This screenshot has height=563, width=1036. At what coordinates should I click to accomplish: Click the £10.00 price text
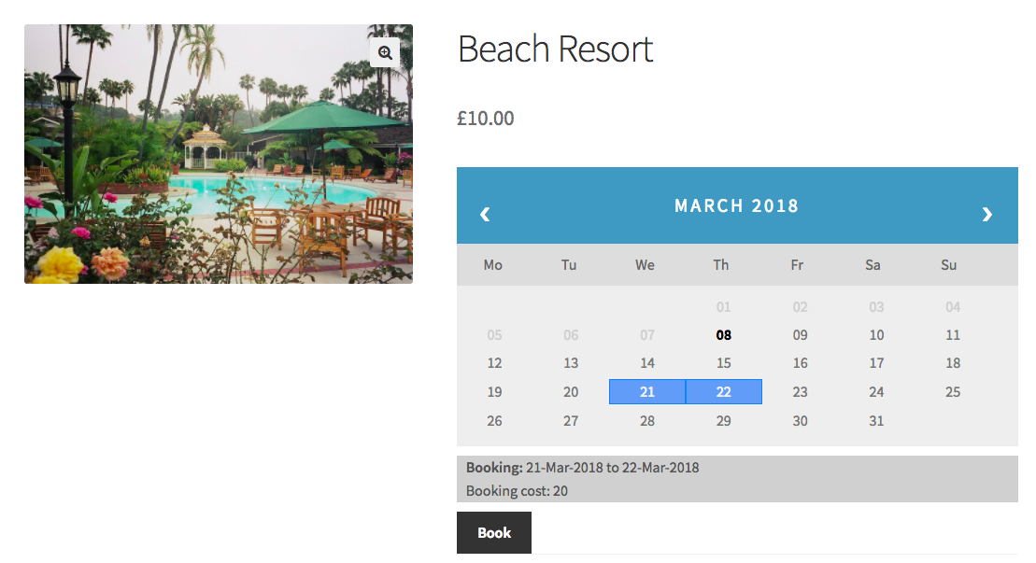click(x=486, y=118)
